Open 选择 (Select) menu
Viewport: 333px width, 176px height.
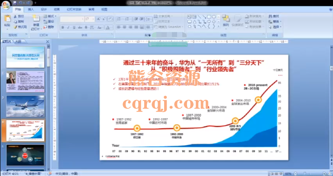pos(275,27)
